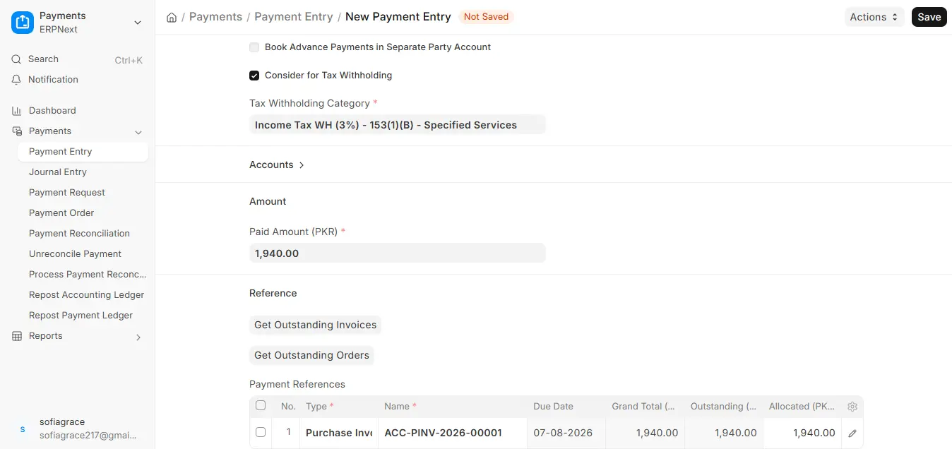952x449 pixels.
Task: Toggle Book Advance Payments in Separate Party Account
Action: click(254, 47)
